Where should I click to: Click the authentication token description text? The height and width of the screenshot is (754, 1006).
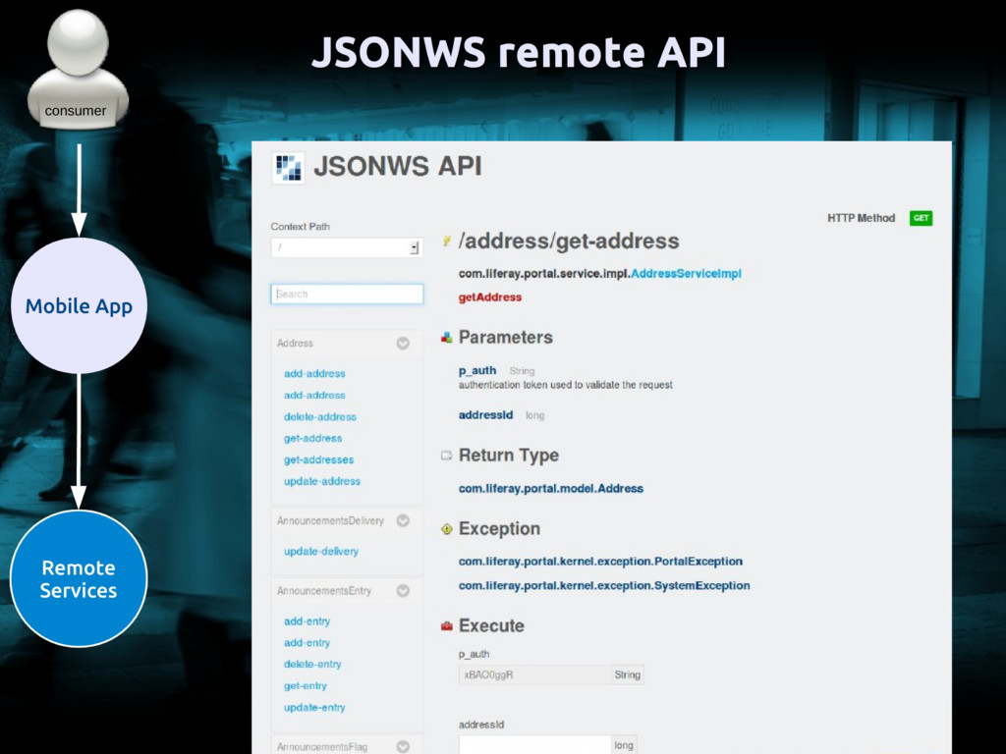(565, 385)
